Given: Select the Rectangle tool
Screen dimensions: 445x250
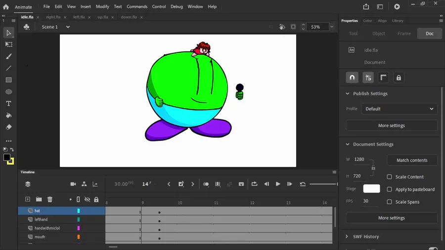Looking at the screenshot, I should click(8, 80).
